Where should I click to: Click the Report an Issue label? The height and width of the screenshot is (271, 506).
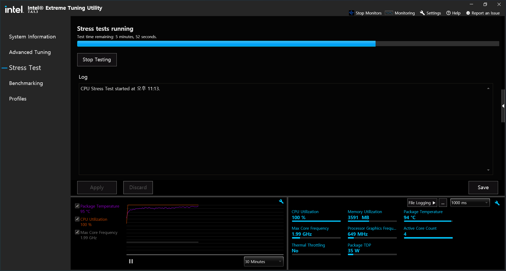coord(485,13)
